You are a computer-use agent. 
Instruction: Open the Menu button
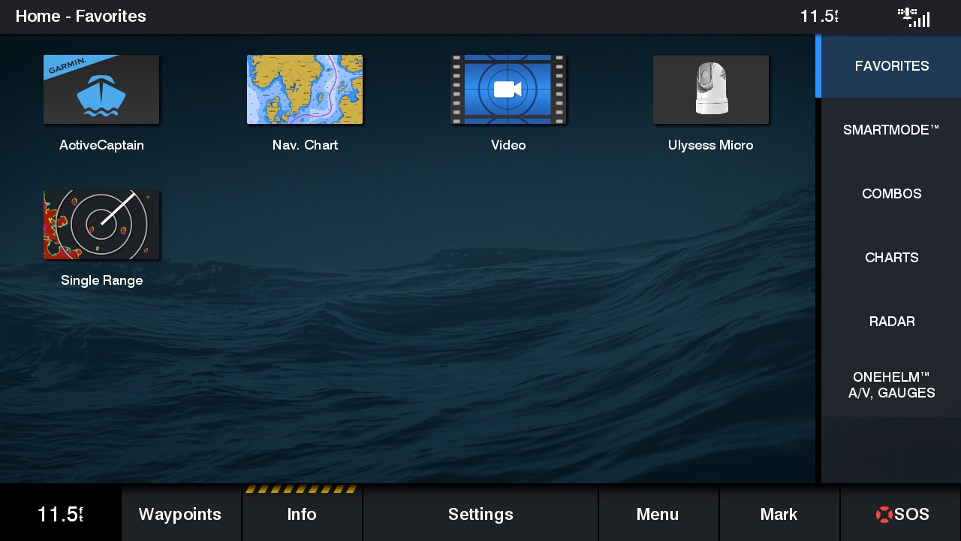(x=658, y=514)
